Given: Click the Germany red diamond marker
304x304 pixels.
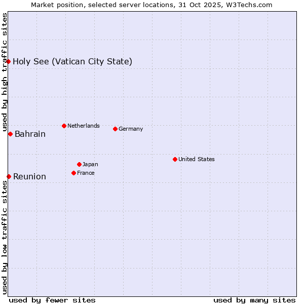Looking at the screenshot, I should [x=115, y=129].
